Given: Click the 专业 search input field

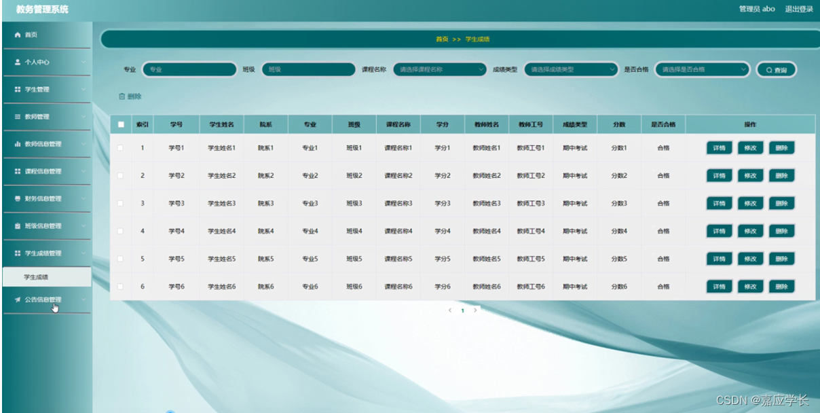Looking at the screenshot, I should click(189, 69).
